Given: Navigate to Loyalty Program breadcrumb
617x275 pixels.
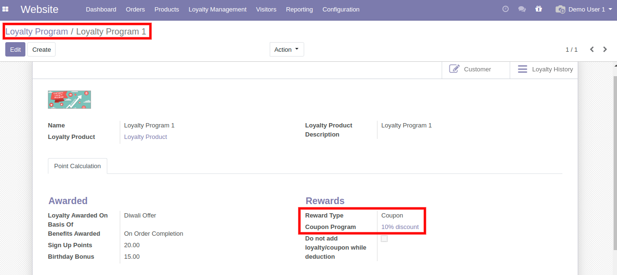Looking at the screenshot, I should (x=37, y=32).
